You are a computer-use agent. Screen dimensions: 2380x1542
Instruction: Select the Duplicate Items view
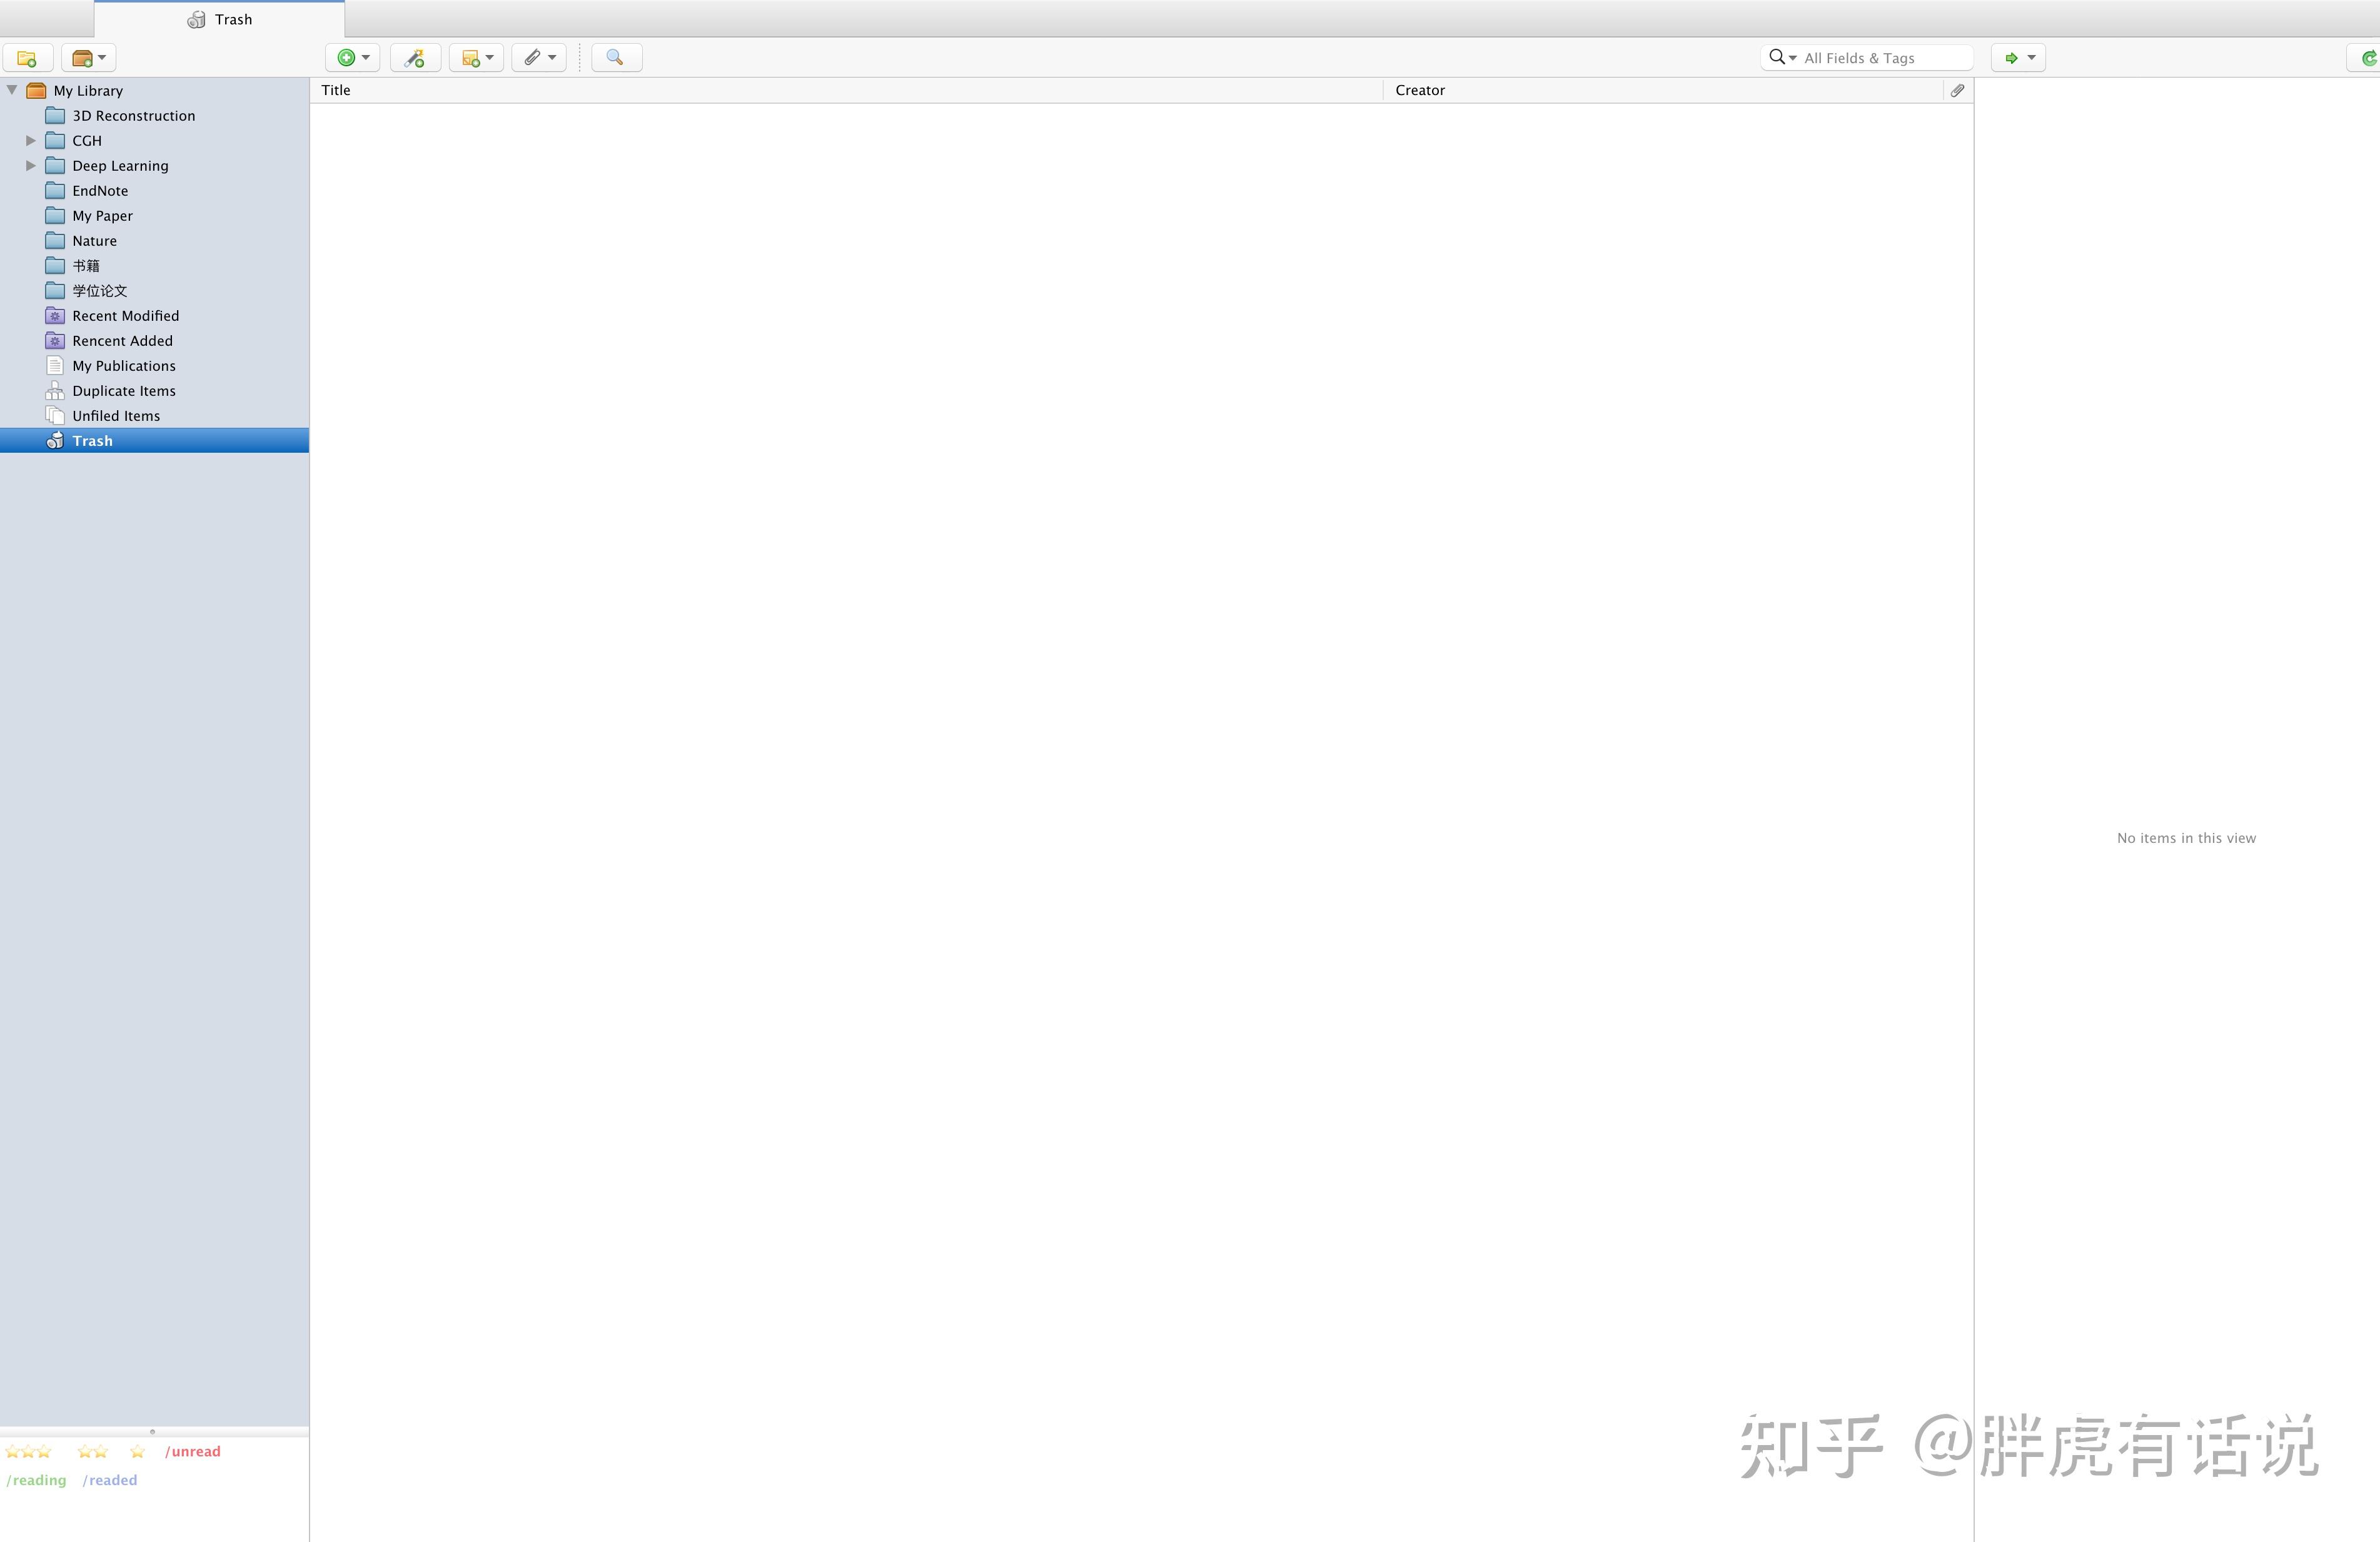pyautogui.click(x=123, y=390)
